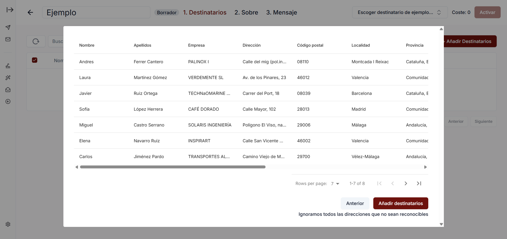Open the 3. Mensaje step
The width and height of the screenshot is (507, 239).
click(281, 12)
